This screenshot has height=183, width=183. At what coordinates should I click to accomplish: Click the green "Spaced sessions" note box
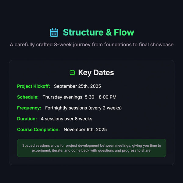[91, 148]
